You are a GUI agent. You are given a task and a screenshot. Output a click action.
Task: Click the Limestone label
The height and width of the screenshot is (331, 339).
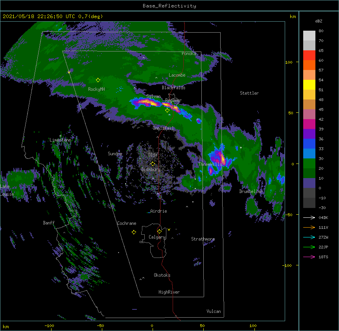[60, 140]
